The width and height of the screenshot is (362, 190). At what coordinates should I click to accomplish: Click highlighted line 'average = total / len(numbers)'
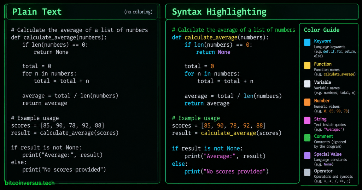click(x=233, y=96)
